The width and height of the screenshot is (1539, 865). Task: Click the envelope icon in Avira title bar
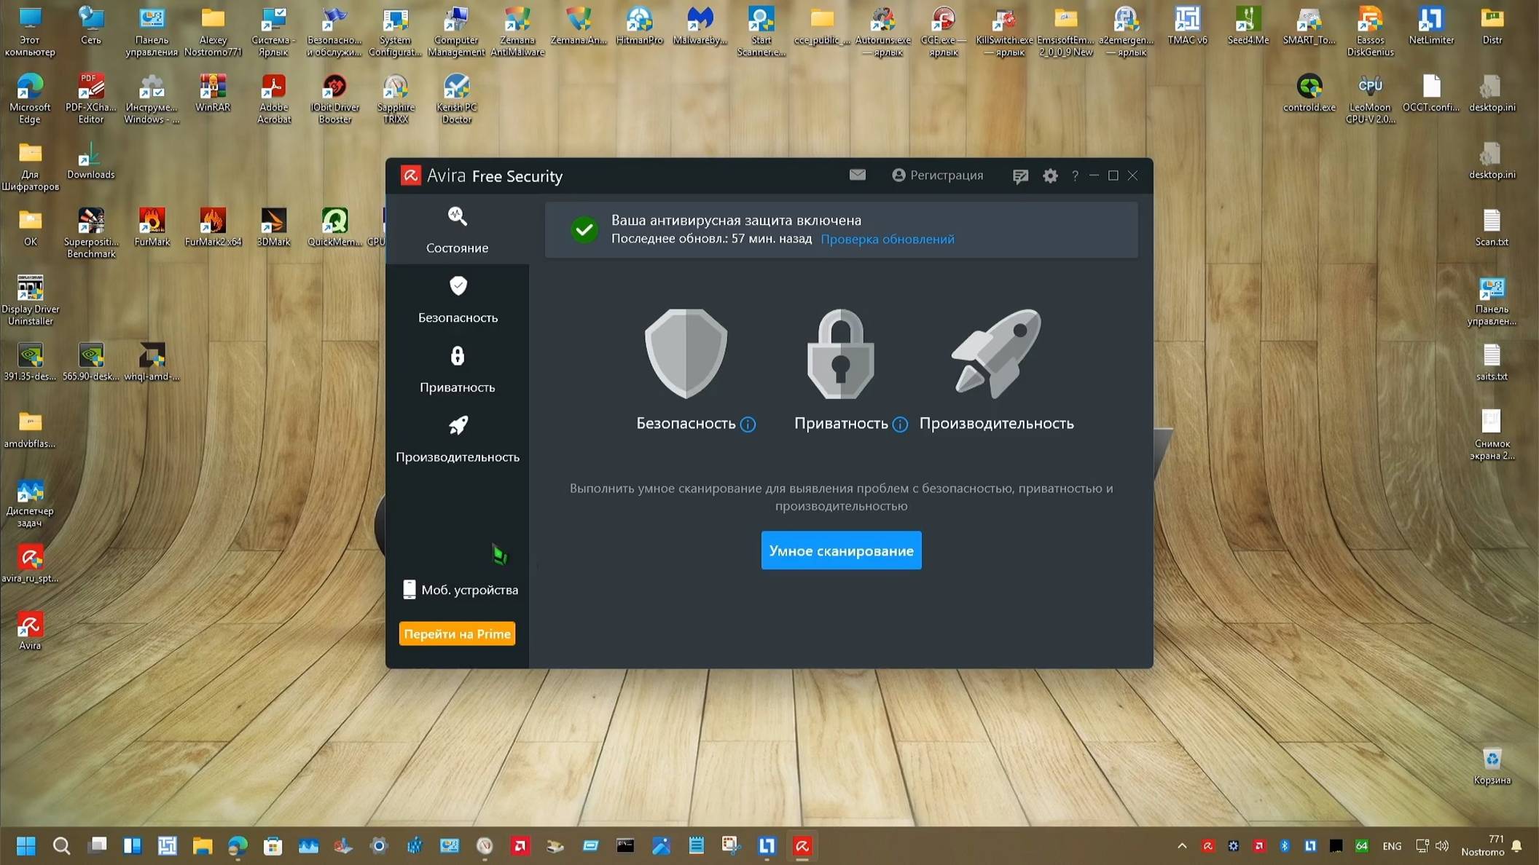(x=857, y=175)
